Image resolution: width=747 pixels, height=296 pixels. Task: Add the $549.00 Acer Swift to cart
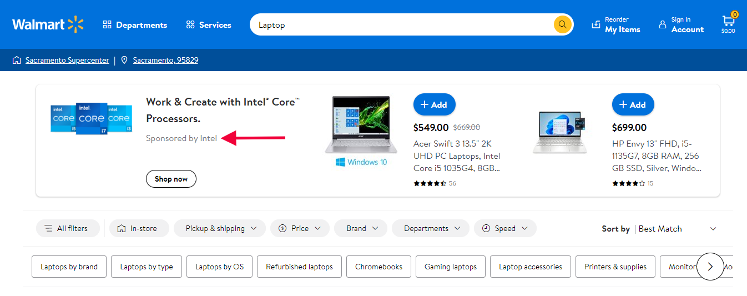(434, 104)
